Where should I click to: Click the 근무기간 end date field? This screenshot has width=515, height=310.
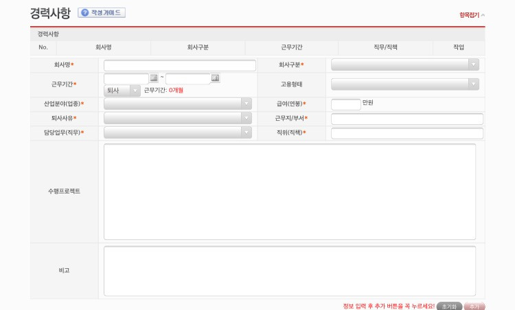click(x=188, y=79)
